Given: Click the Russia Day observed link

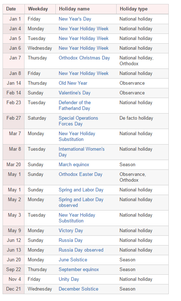Looking at the screenshot, I should point(81,250).
